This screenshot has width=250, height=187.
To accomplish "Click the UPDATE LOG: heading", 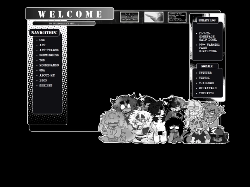I will 207,20.
